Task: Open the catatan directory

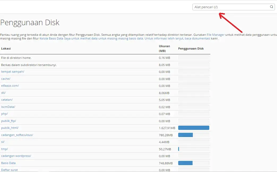Action: 7,100
